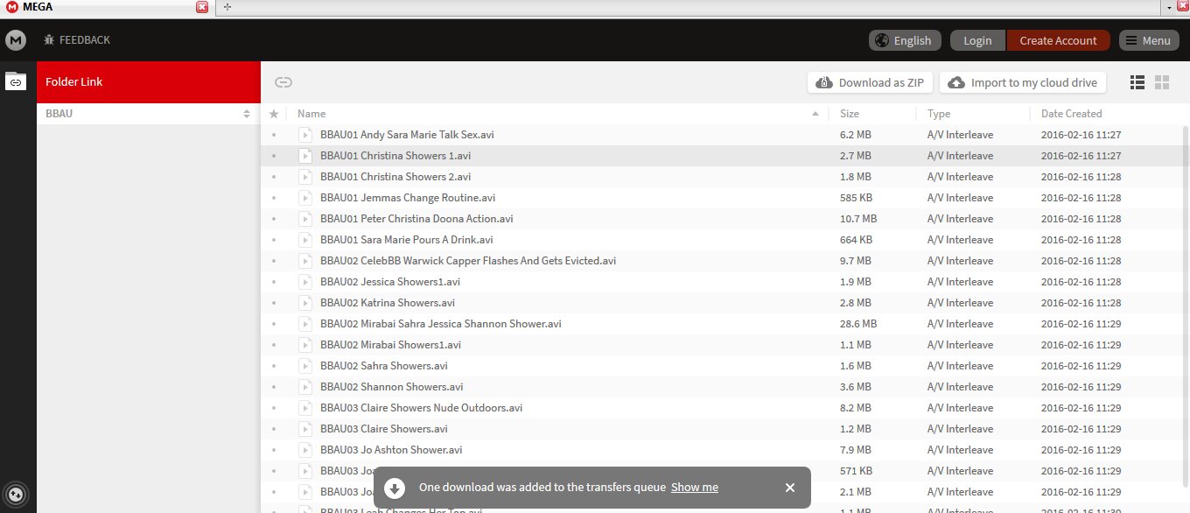Click the download arrow icon in notification
This screenshot has height=513, width=1190.
pos(395,488)
